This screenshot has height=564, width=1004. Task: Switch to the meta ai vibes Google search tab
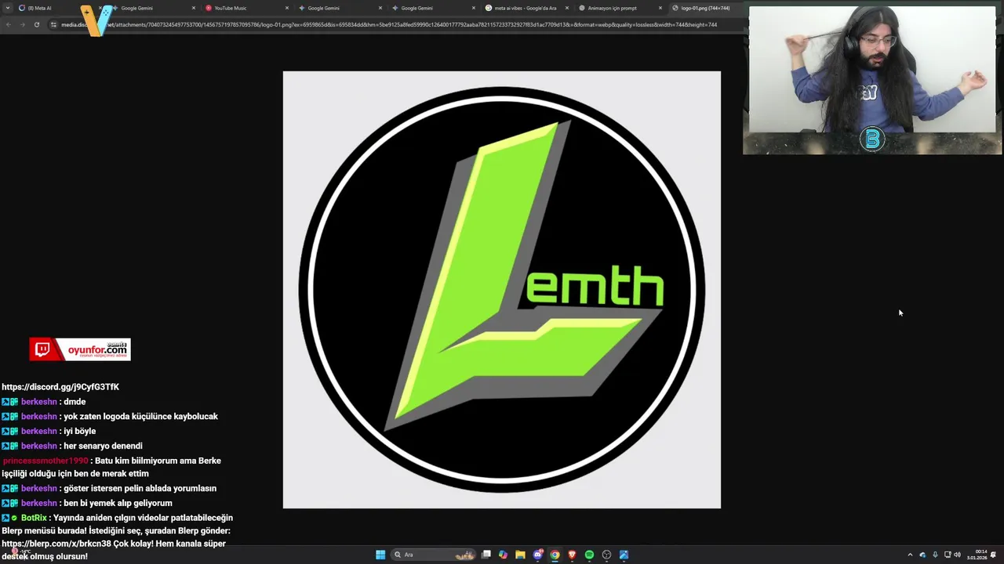pyautogui.click(x=525, y=8)
